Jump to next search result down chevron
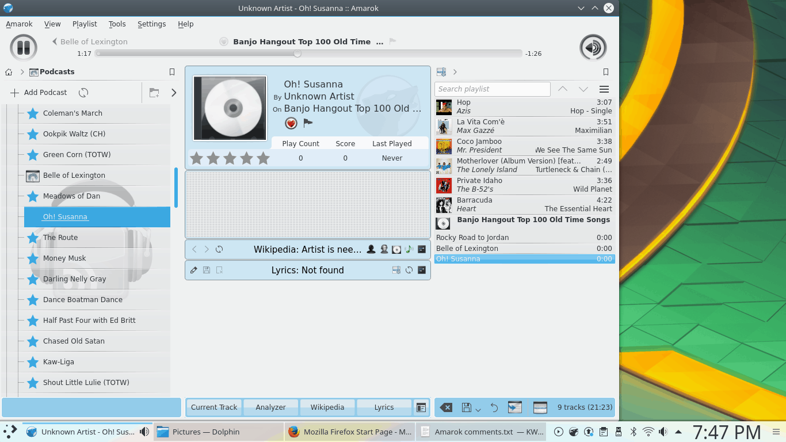The height and width of the screenshot is (442, 786). click(583, 89)
